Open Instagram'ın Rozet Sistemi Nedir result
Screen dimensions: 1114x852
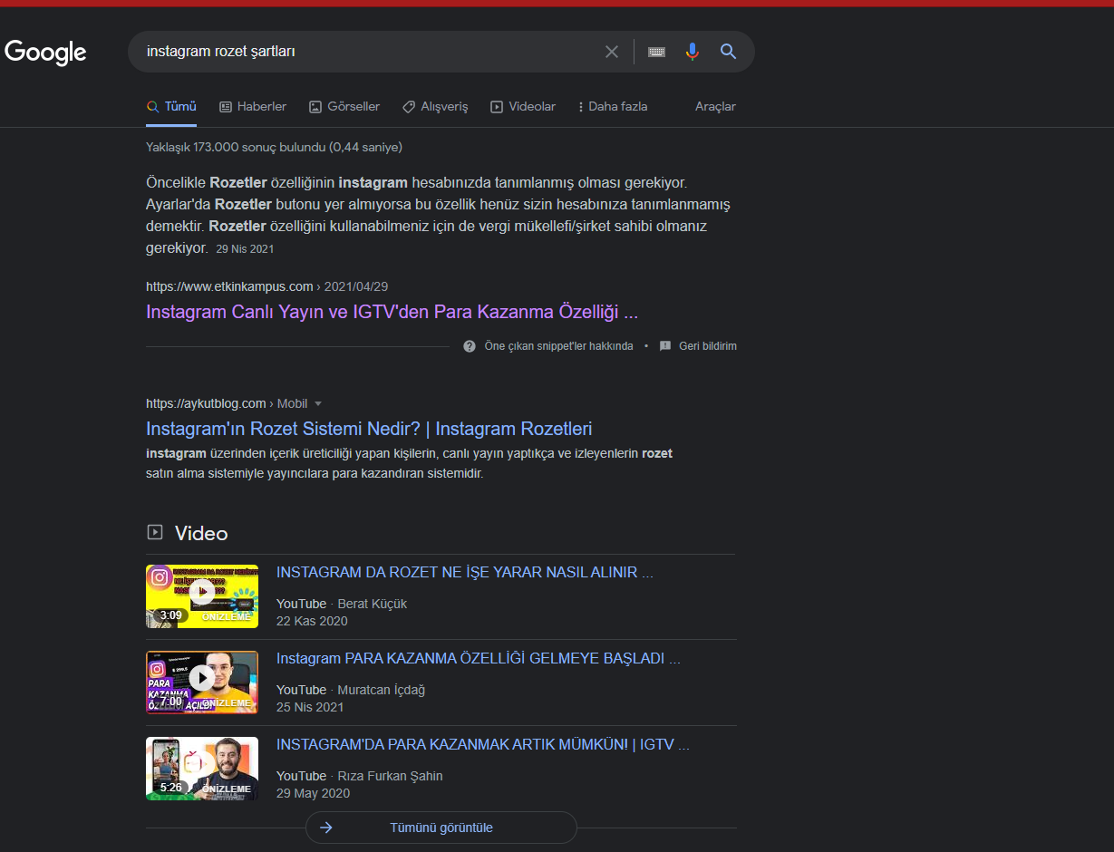click(369, 429)
